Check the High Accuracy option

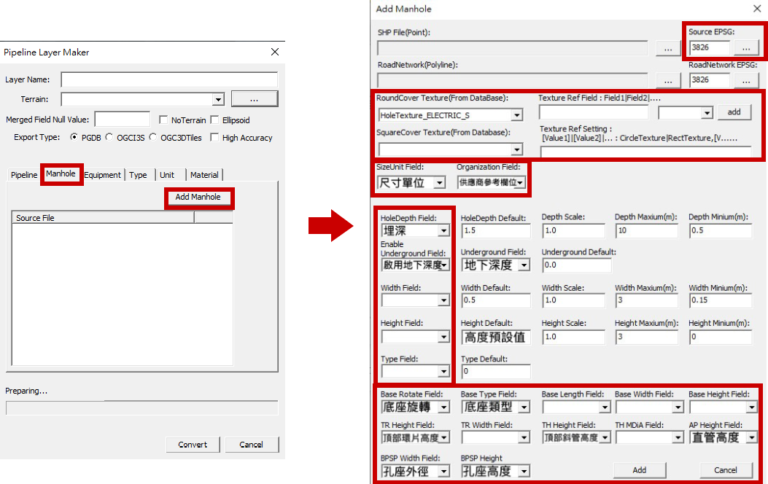pos(215,137)
